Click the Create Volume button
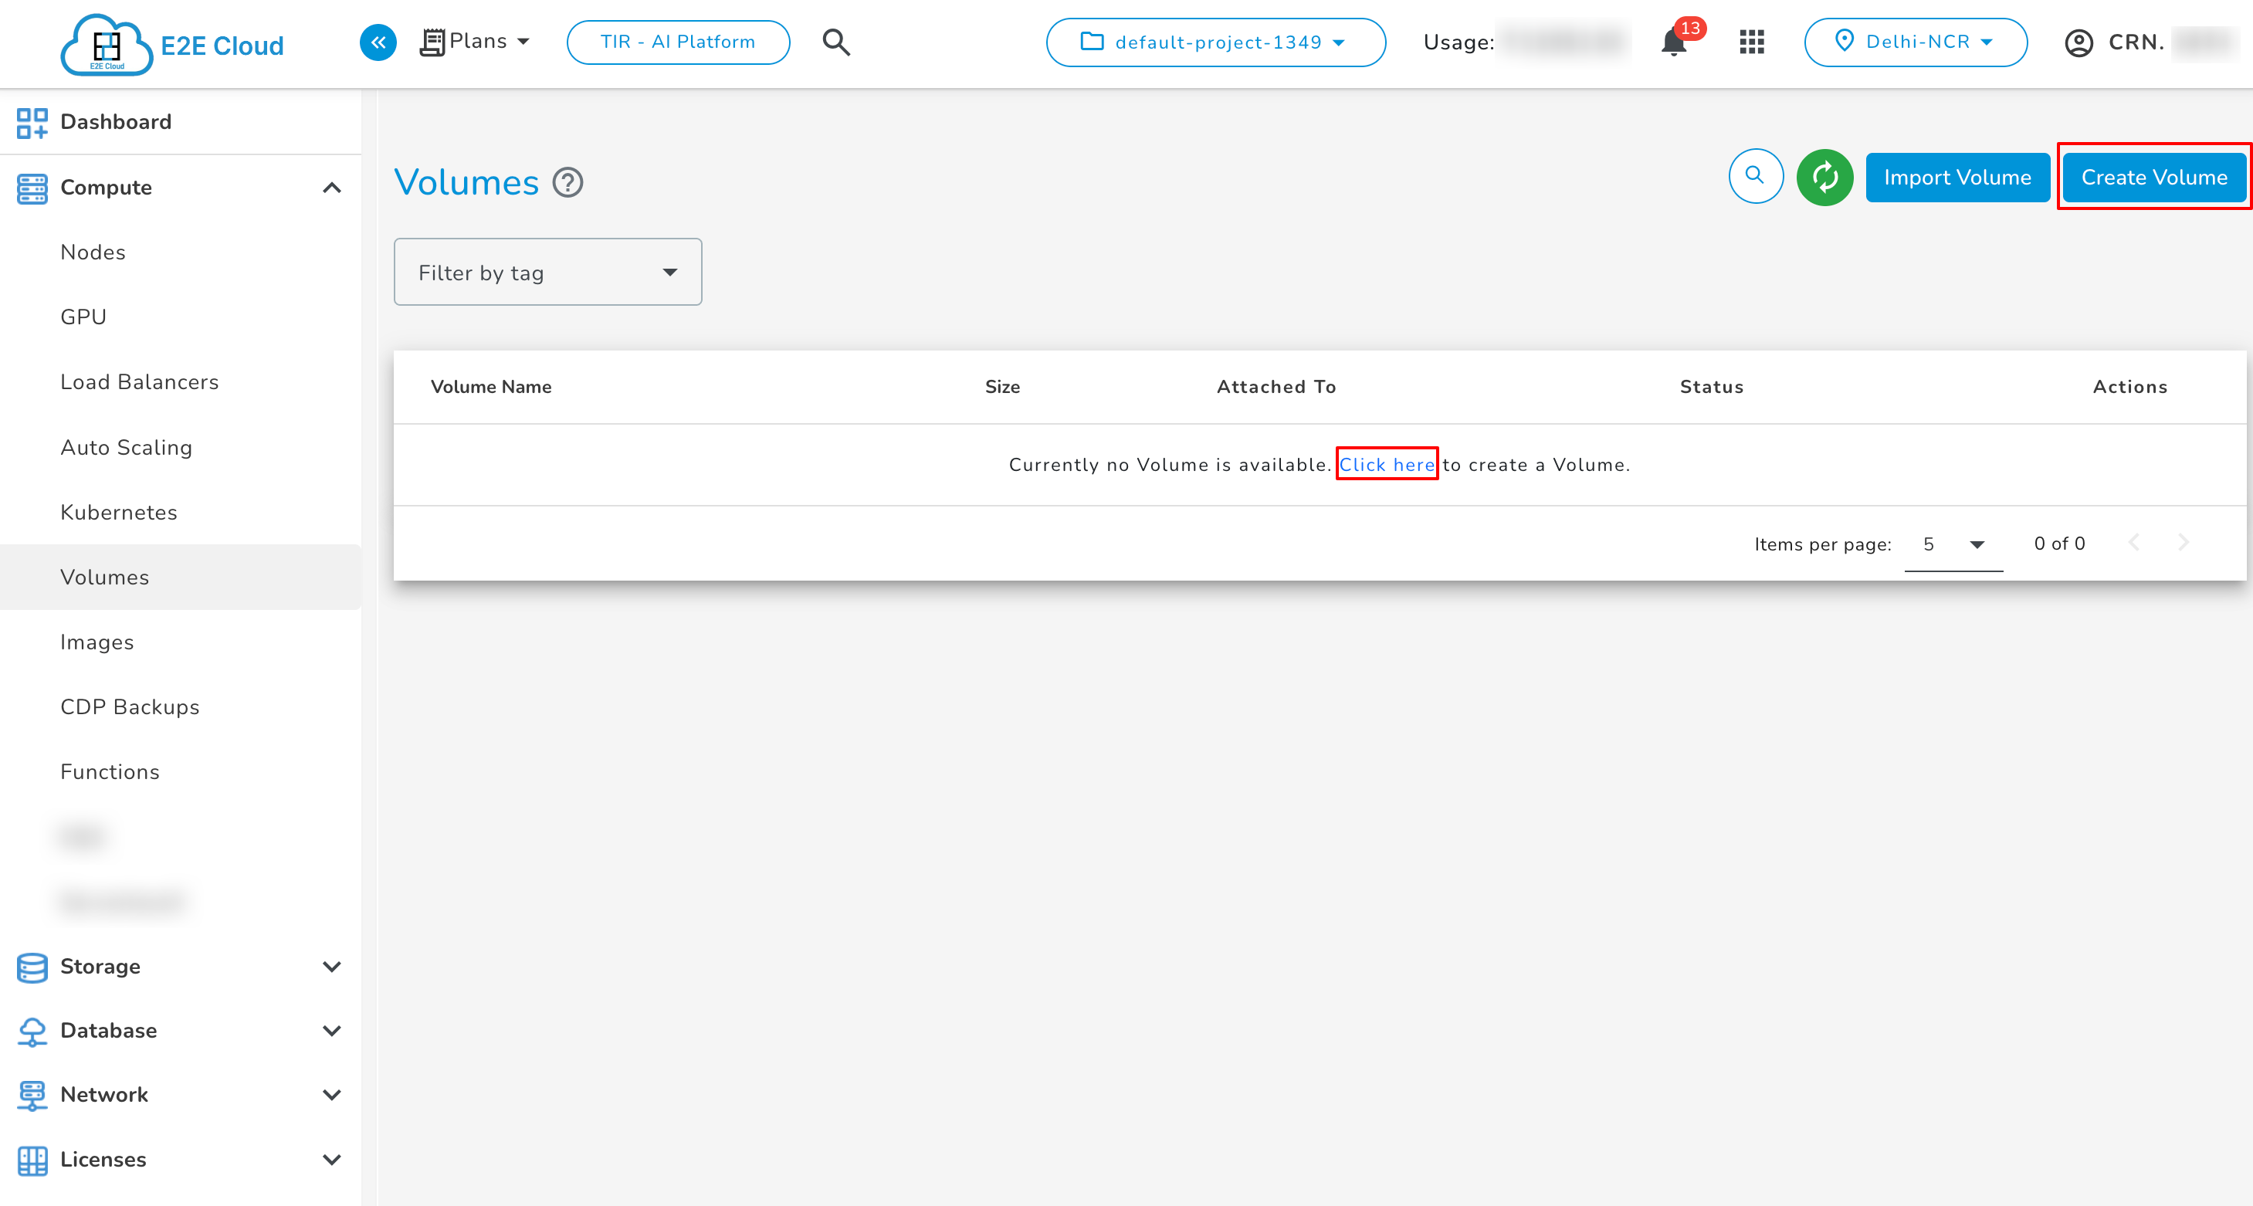Screen dimensions: 2253x1206 click(x=2153, y=178)
